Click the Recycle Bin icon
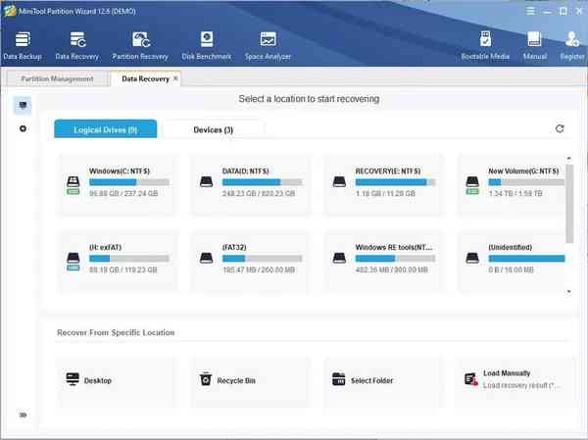588x440 pixels. 206,379
